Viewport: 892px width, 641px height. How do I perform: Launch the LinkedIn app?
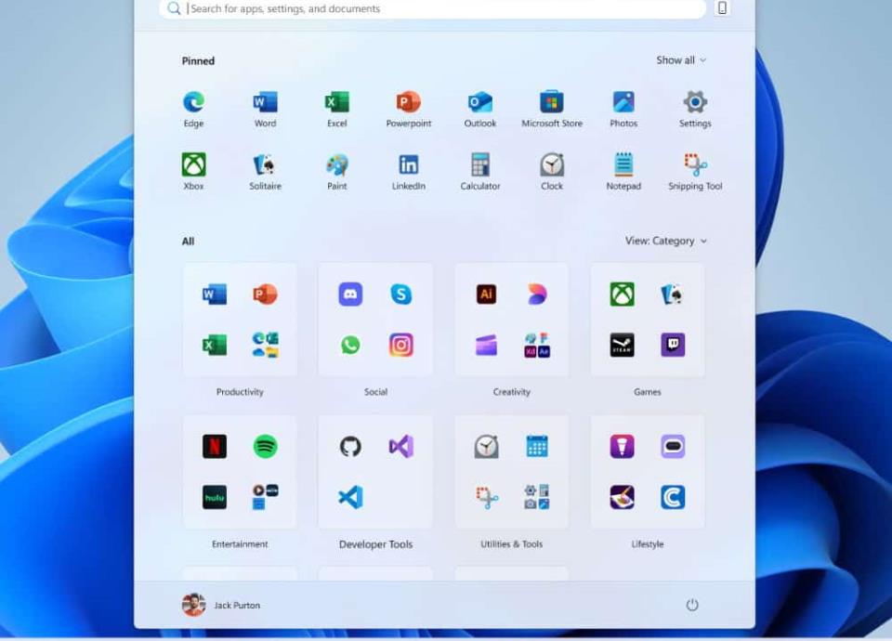click(x=409, y=165)
